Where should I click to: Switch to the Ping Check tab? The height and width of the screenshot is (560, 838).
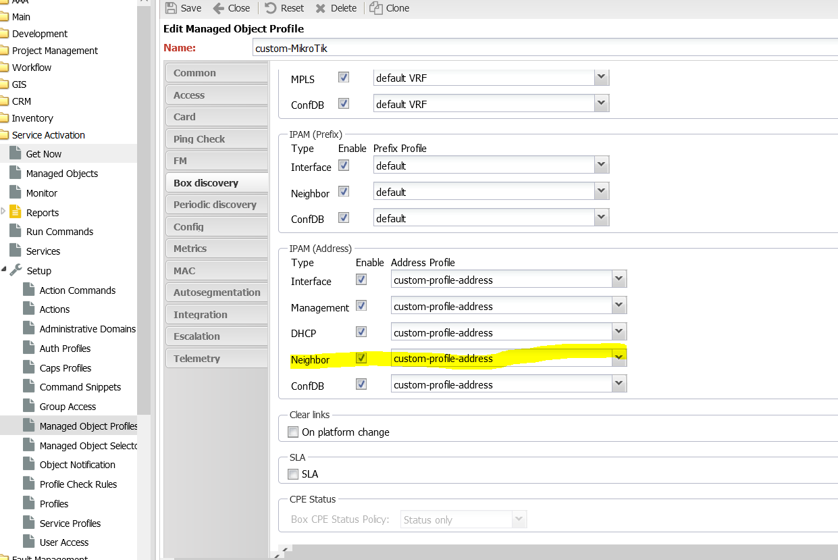tap(216, 139)
